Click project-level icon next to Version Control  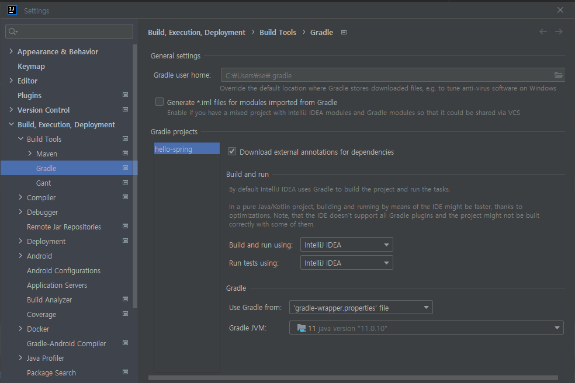point(125,110)
